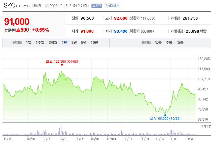Click the 고가 value 92,600
The image size is (211, 145).
121,18
